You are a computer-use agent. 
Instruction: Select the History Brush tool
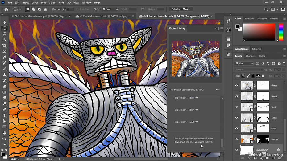pyautogui.click(x=4, y=81)
